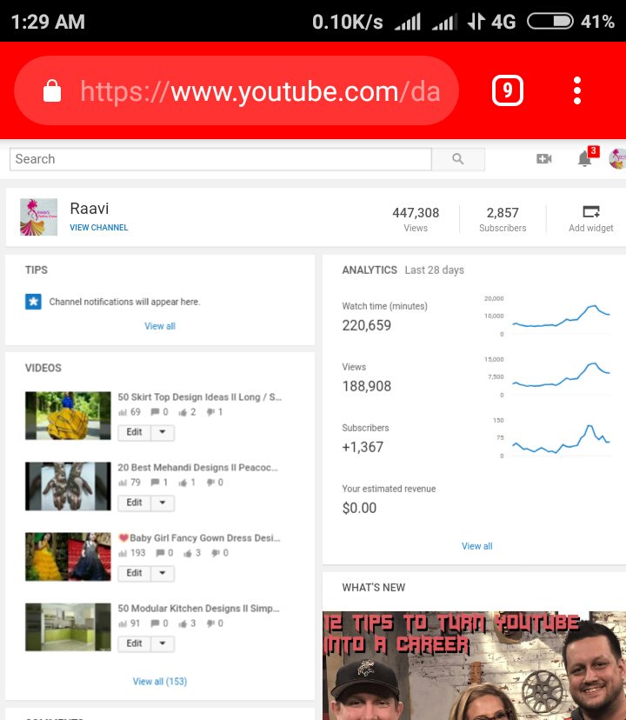Open the 20 Best Mehandi Designs thumbnail
This screenshot has width=626, height=720.
point(68,486)
